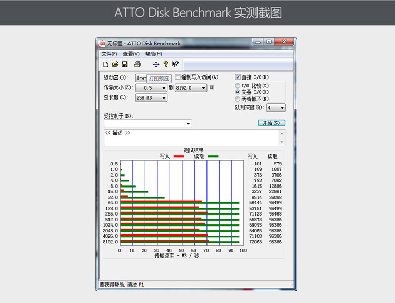The width and height of the screenshot is (395, 303).
Task: Expand the 受控制于(B) combo box
Action: 188,123
